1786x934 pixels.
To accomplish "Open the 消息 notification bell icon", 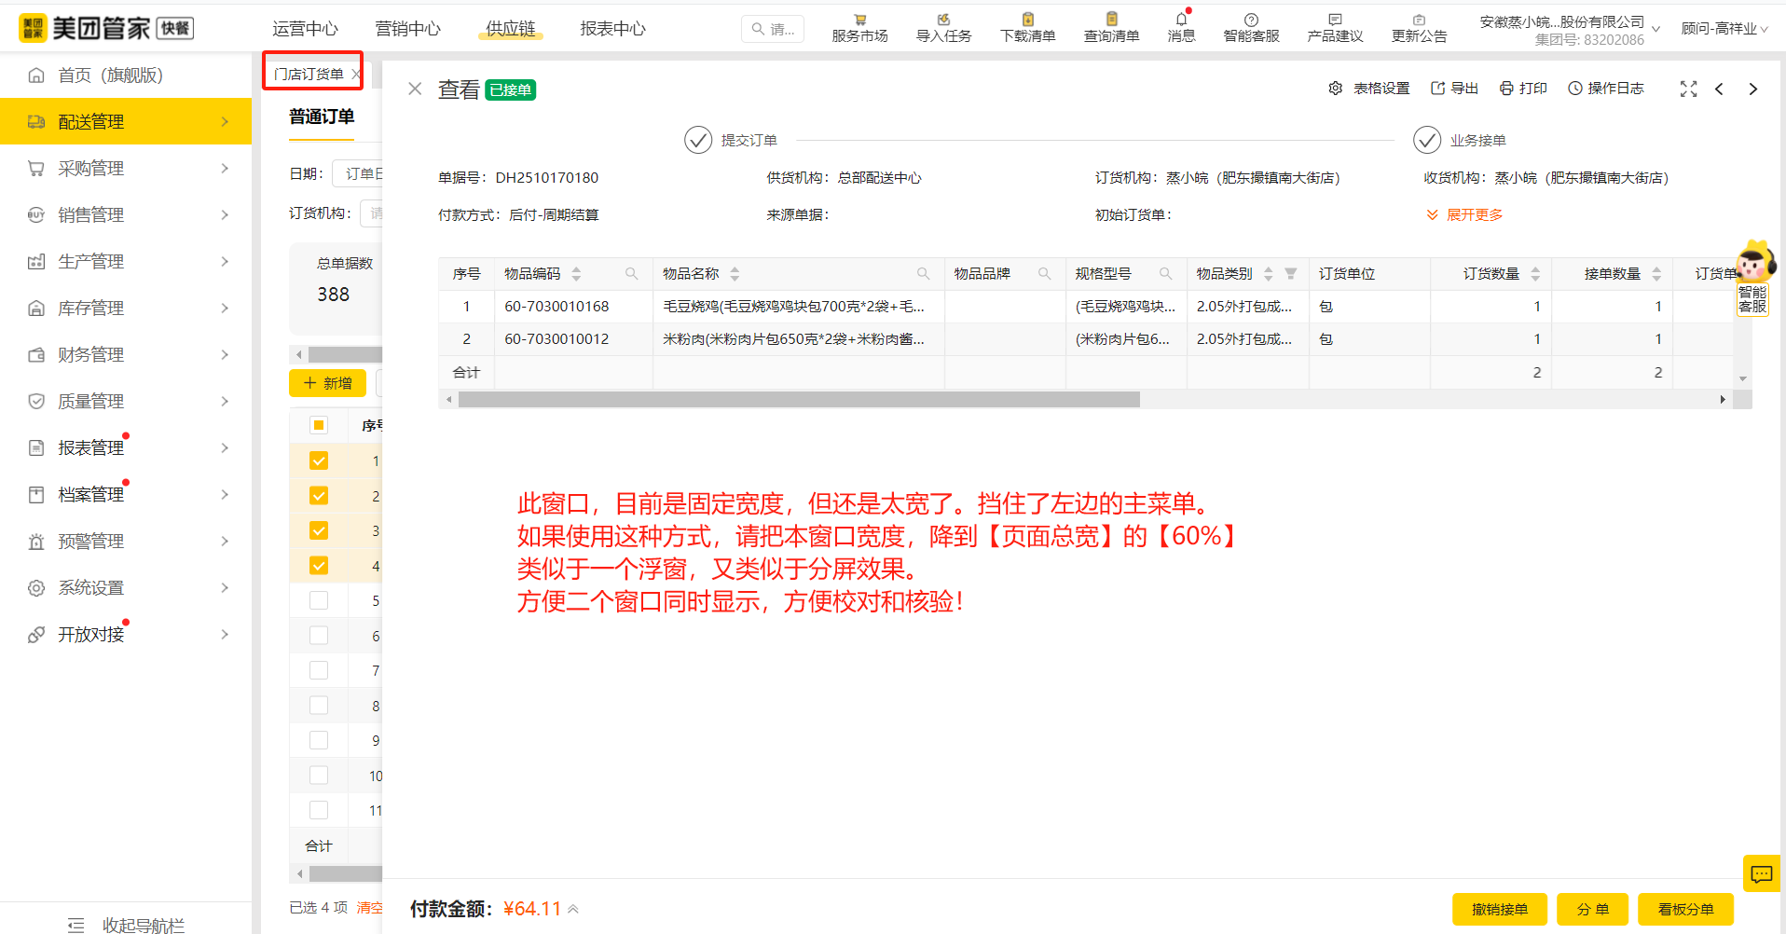I will pos(1180,26).
